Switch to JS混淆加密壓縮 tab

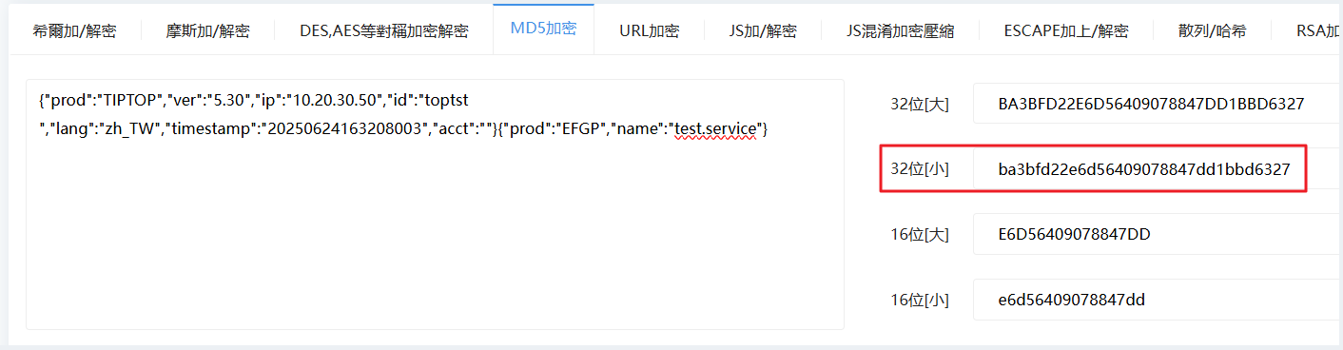coord(900,30)
